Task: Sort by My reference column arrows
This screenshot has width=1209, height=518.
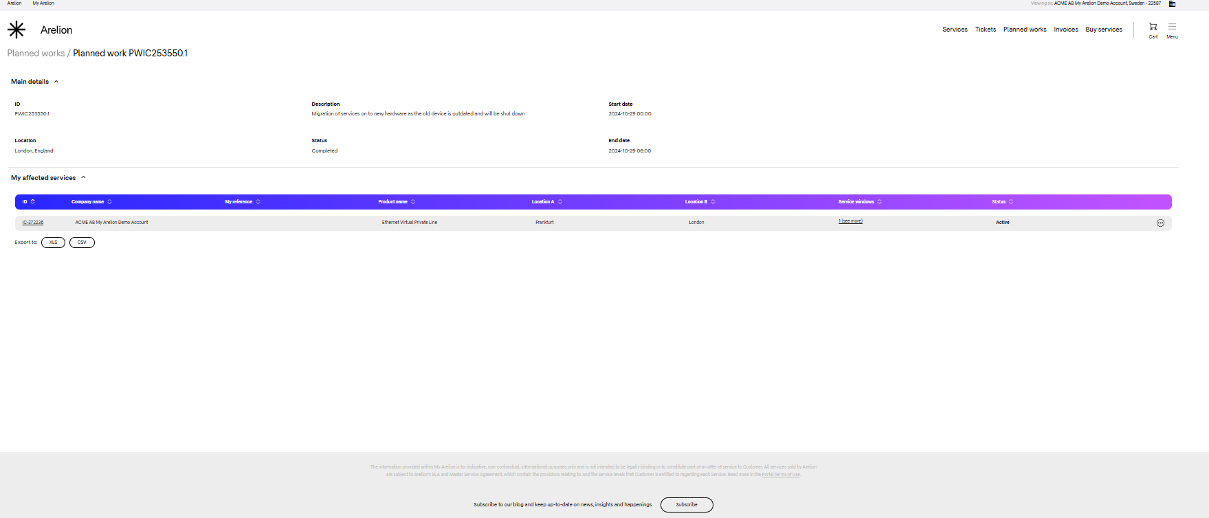Action: pos(258,202)
